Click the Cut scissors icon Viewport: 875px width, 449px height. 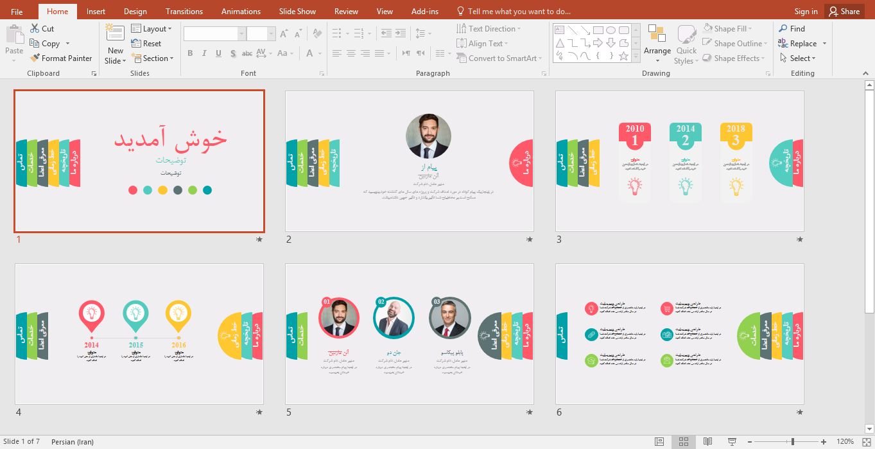click(35, 29)
